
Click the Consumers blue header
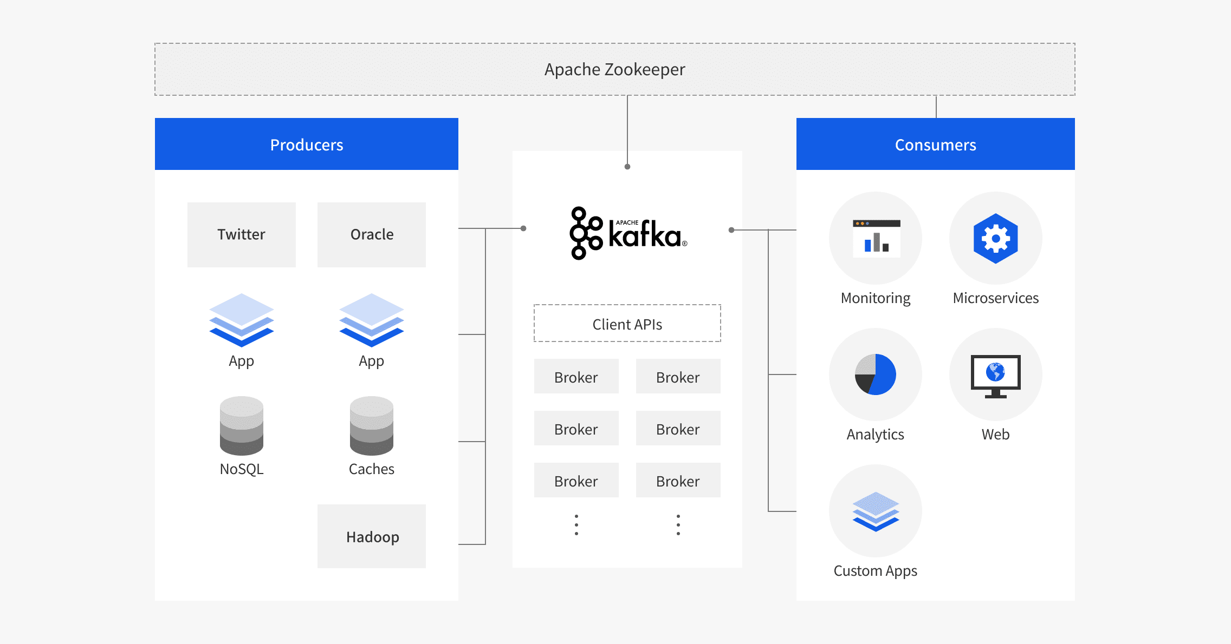click(x=936, y=144)
